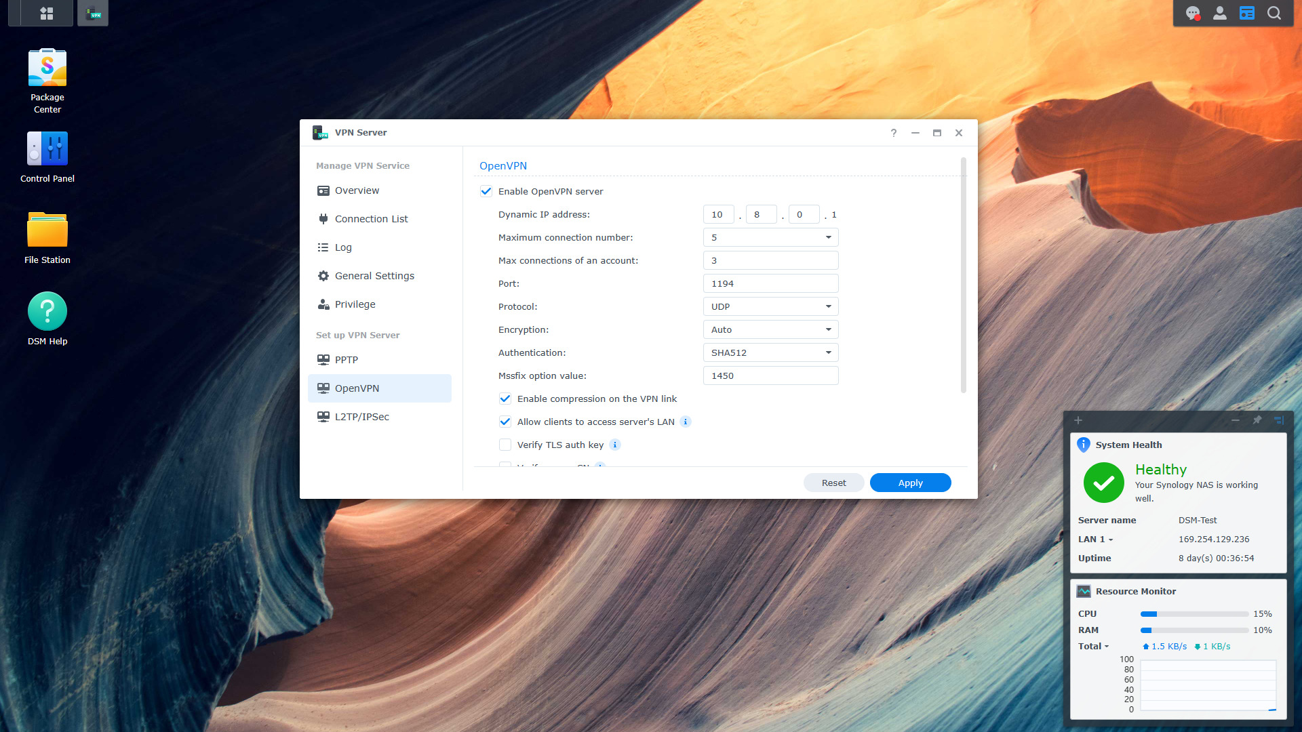Open the Protocol dropdown showing UDP
The width and height of the screenshot is (1302, 732).
(x=771, y=306)
